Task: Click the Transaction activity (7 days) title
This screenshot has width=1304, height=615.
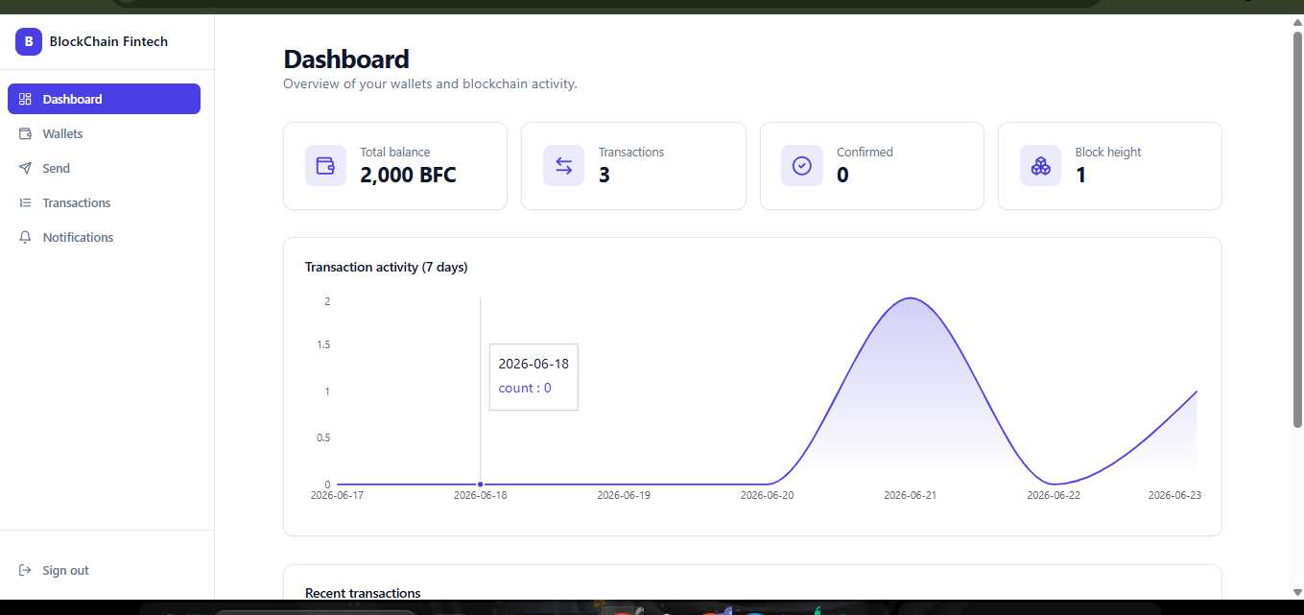Action: tap(386, 267)
